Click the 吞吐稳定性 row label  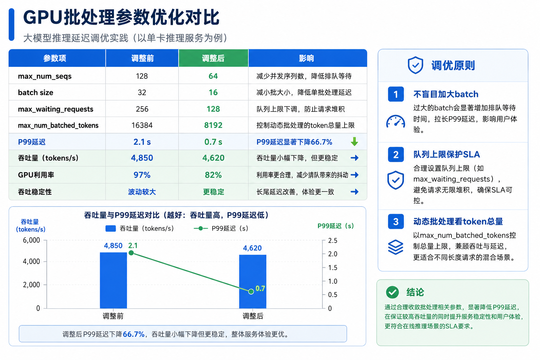click(x=35, y=192)
